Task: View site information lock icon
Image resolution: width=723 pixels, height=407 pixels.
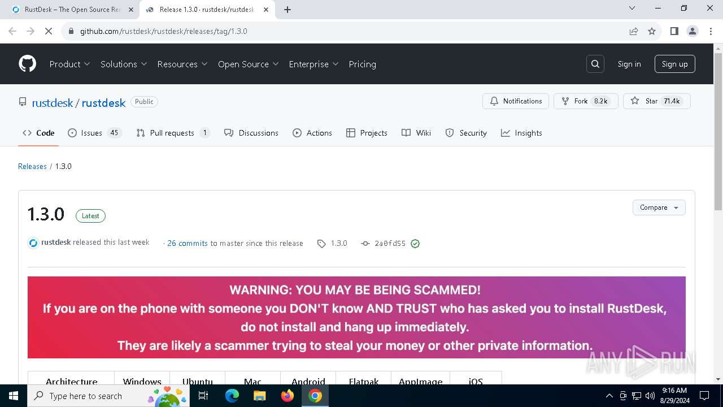Action: (x=71, y=31)
